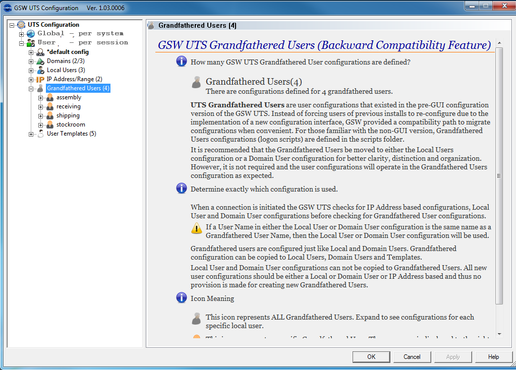
Task: Expand the User Templates (5) node
Action: 31,134
